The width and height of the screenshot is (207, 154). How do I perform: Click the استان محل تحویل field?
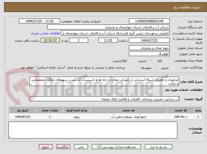[x=149, y=48]
